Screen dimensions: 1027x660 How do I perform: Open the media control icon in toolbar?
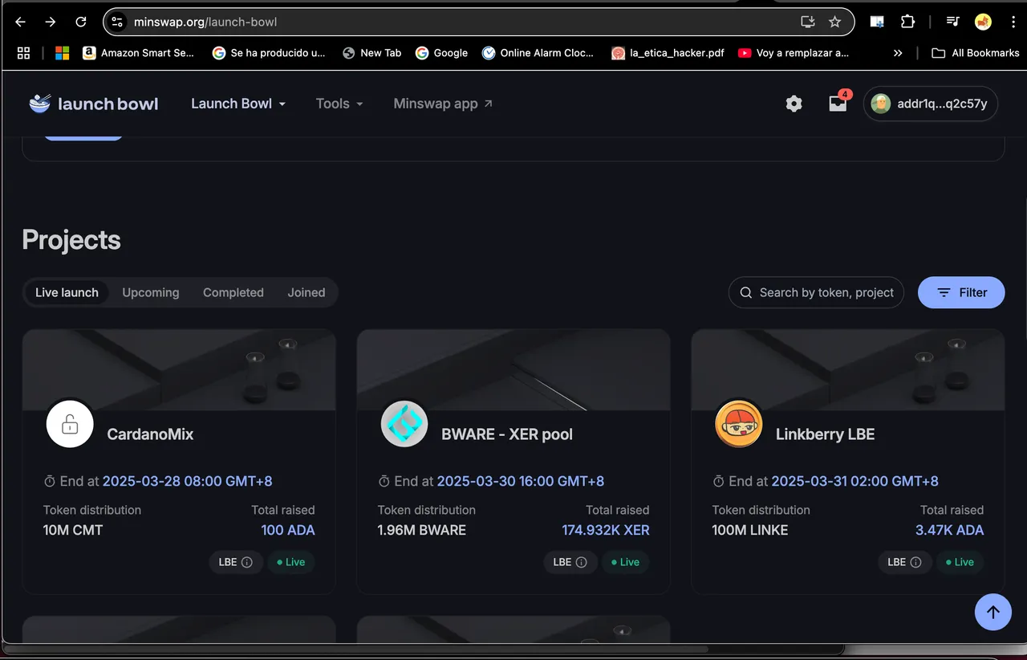point(952,22)
